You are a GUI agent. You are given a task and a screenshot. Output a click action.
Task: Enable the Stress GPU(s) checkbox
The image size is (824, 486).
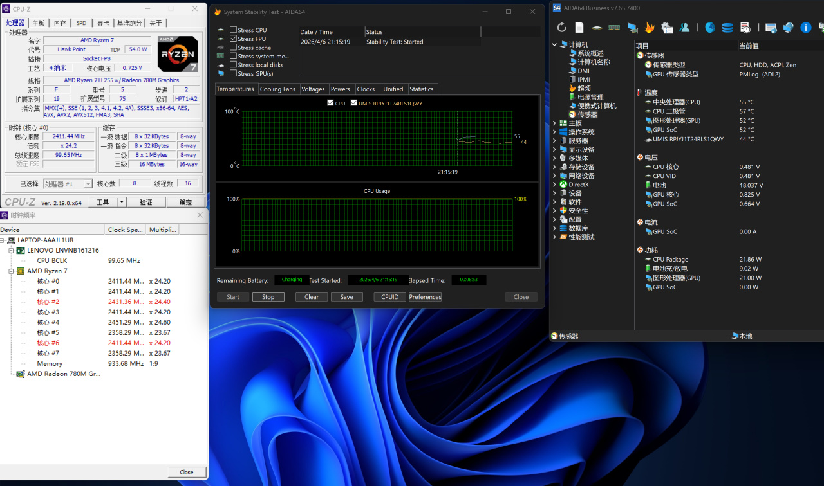tap(234, 73)
